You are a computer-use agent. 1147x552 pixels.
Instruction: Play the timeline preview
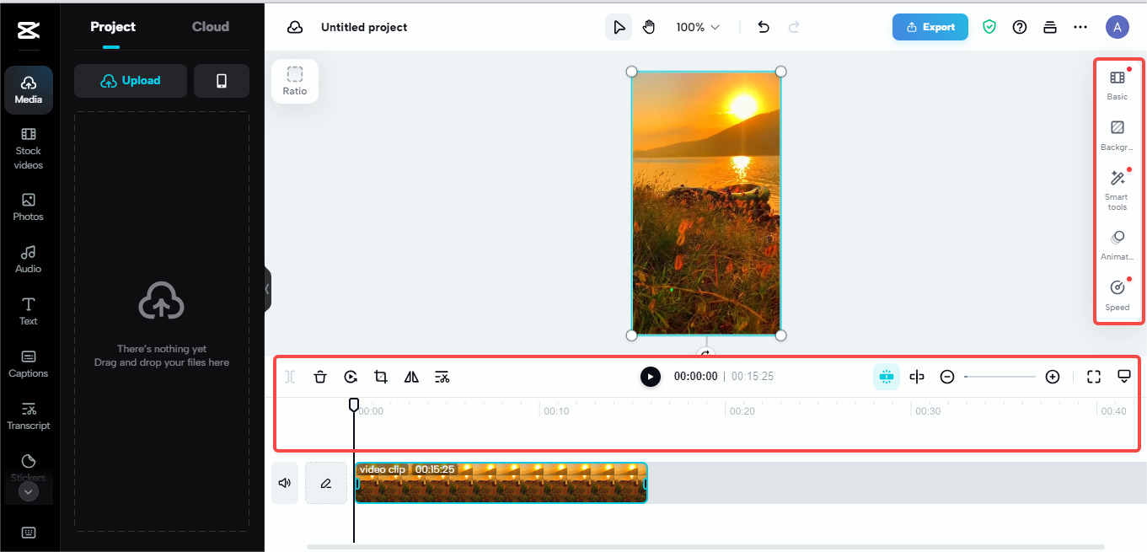pos(651,377)
